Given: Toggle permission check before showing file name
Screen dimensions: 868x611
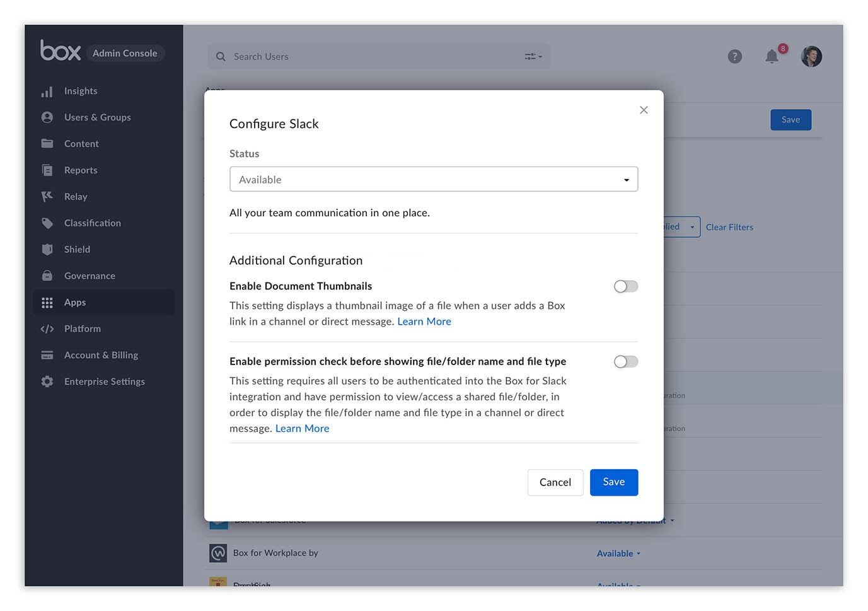Looking at the screenshot, I should (x=626, y=361).
